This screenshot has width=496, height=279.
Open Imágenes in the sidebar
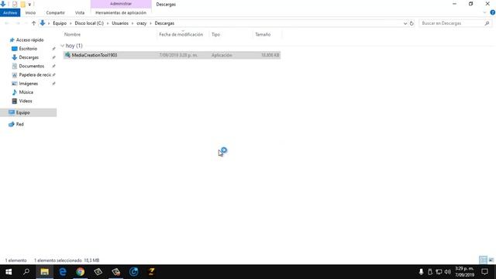[28, 84]
